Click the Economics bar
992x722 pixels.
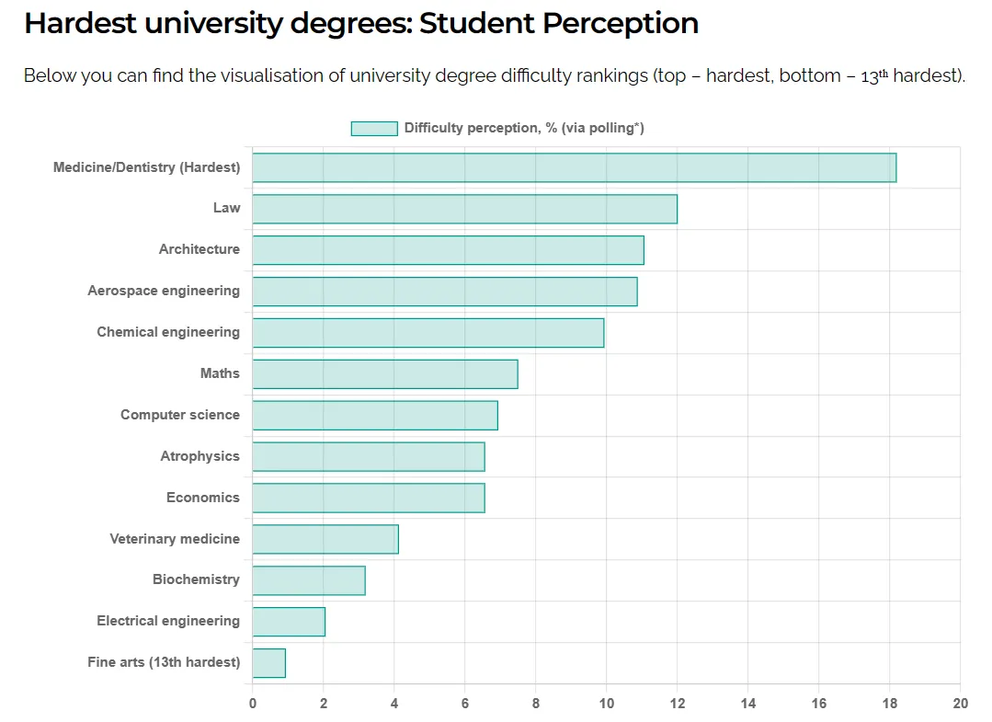tap(368, 499)
